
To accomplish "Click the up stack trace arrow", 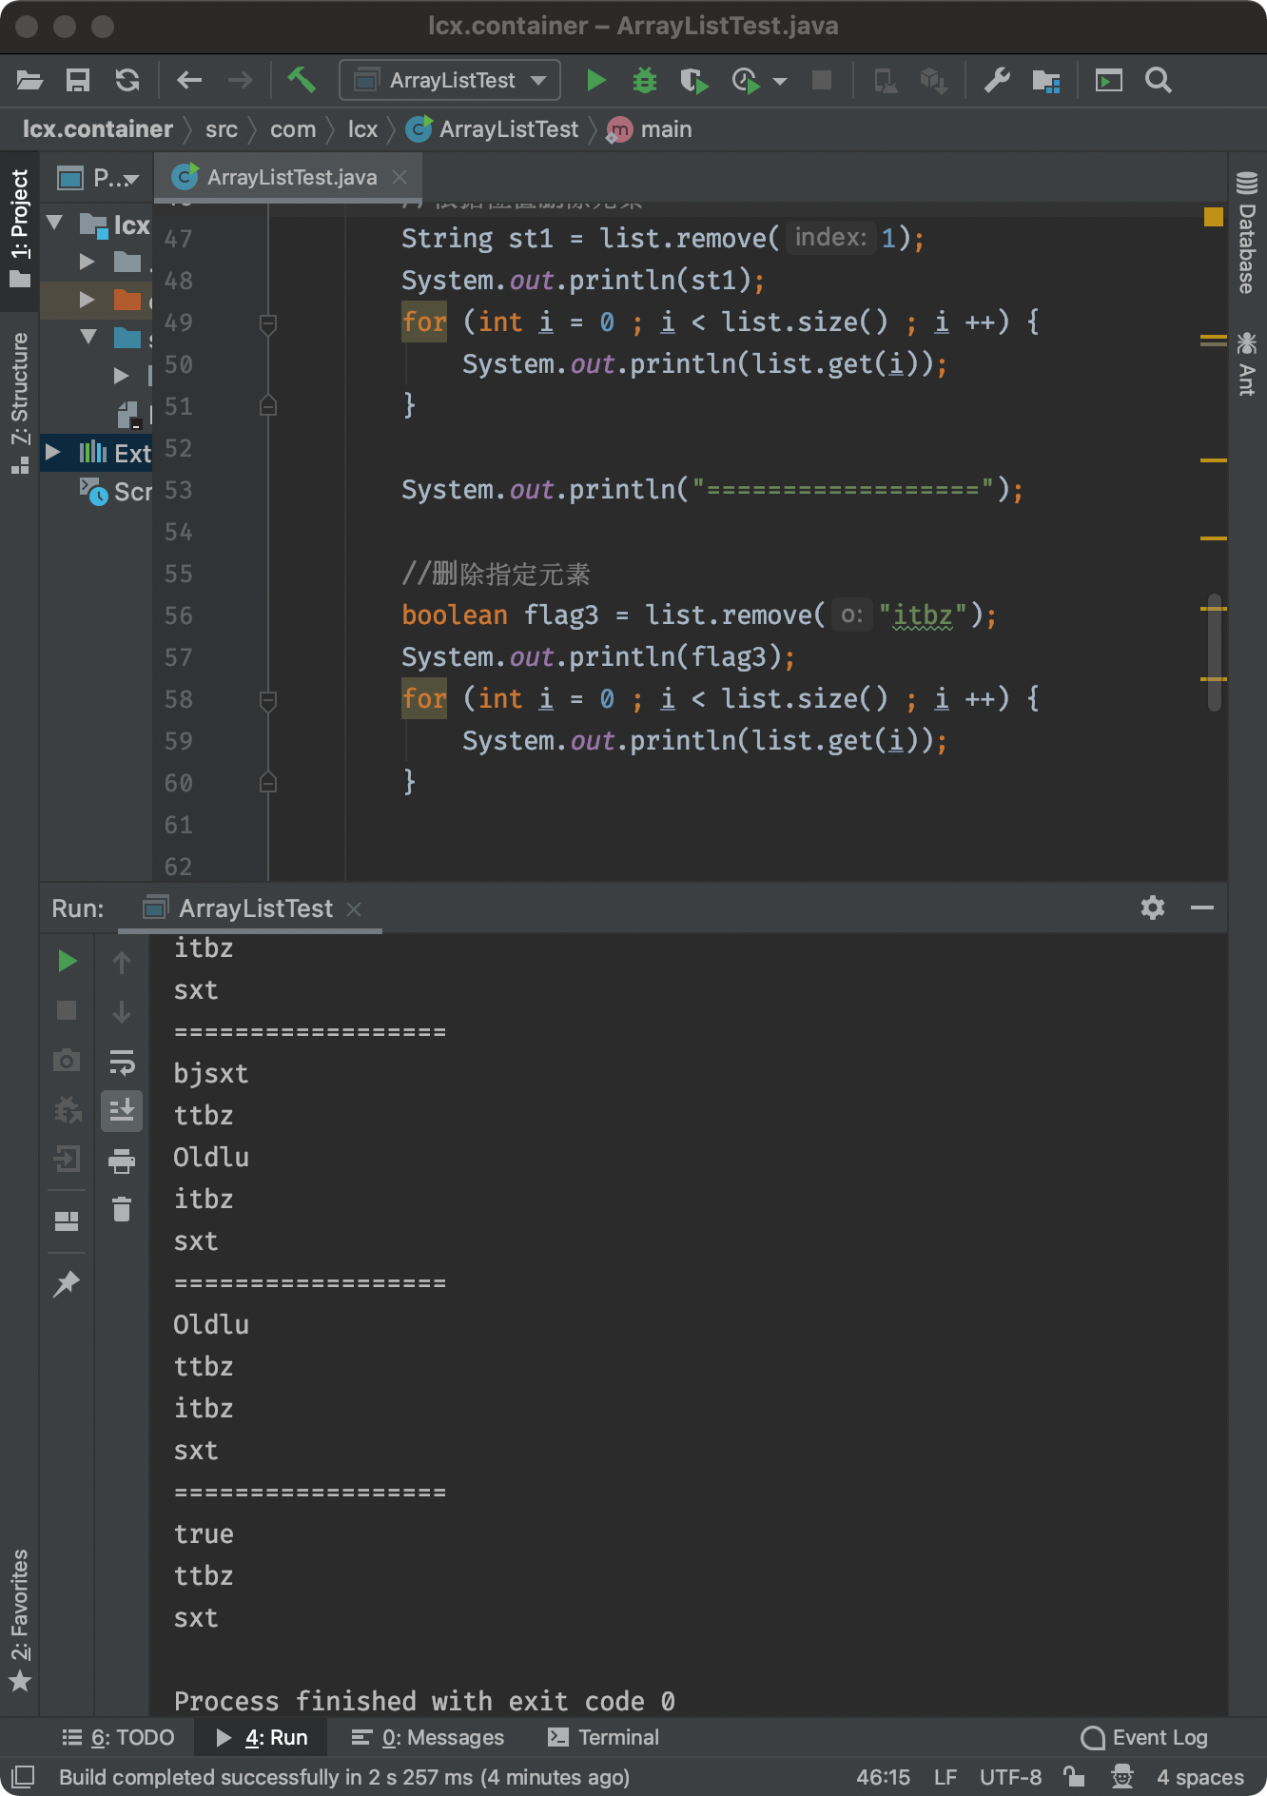I will 122,962.
